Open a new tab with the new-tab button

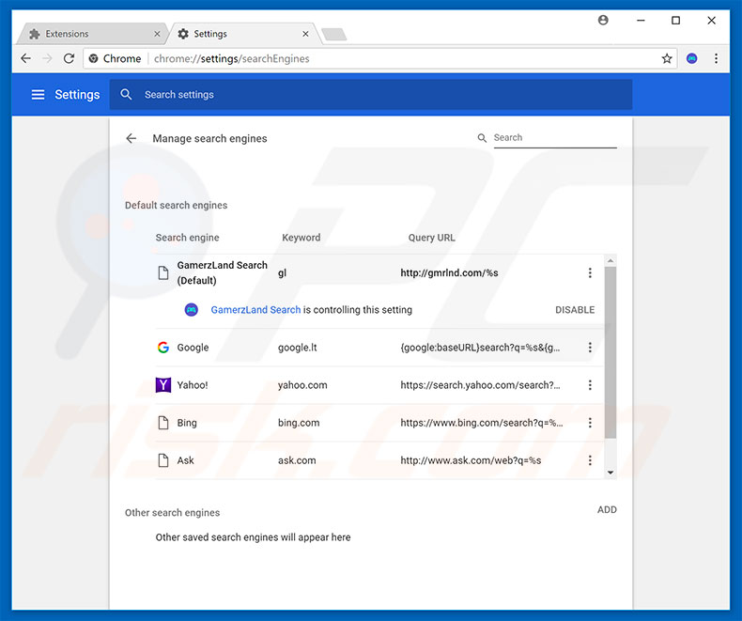[x=334, y=34]
